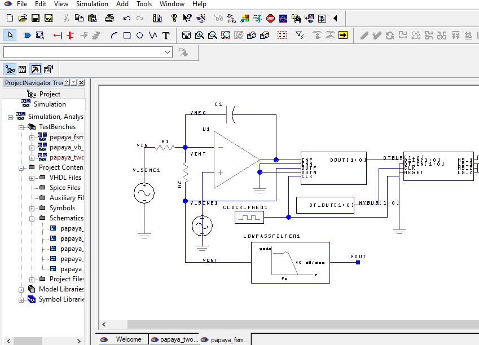479x345 pixels.
Task: Undo the last action
Action: 127,18
